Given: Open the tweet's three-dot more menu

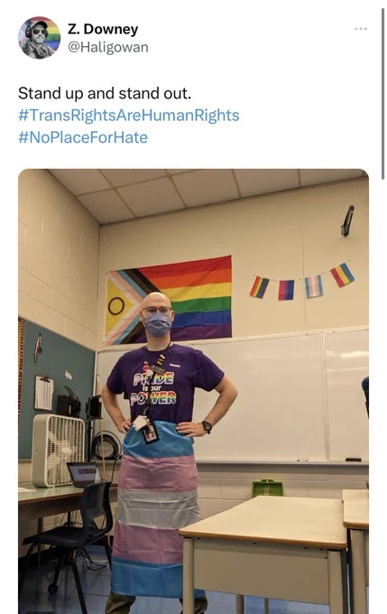Looking at the screenshot, I should [x=361, y=29].
